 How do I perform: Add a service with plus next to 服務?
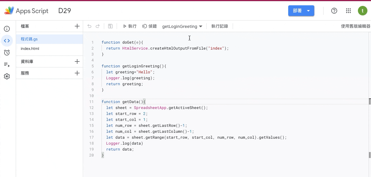coord(77,73)
